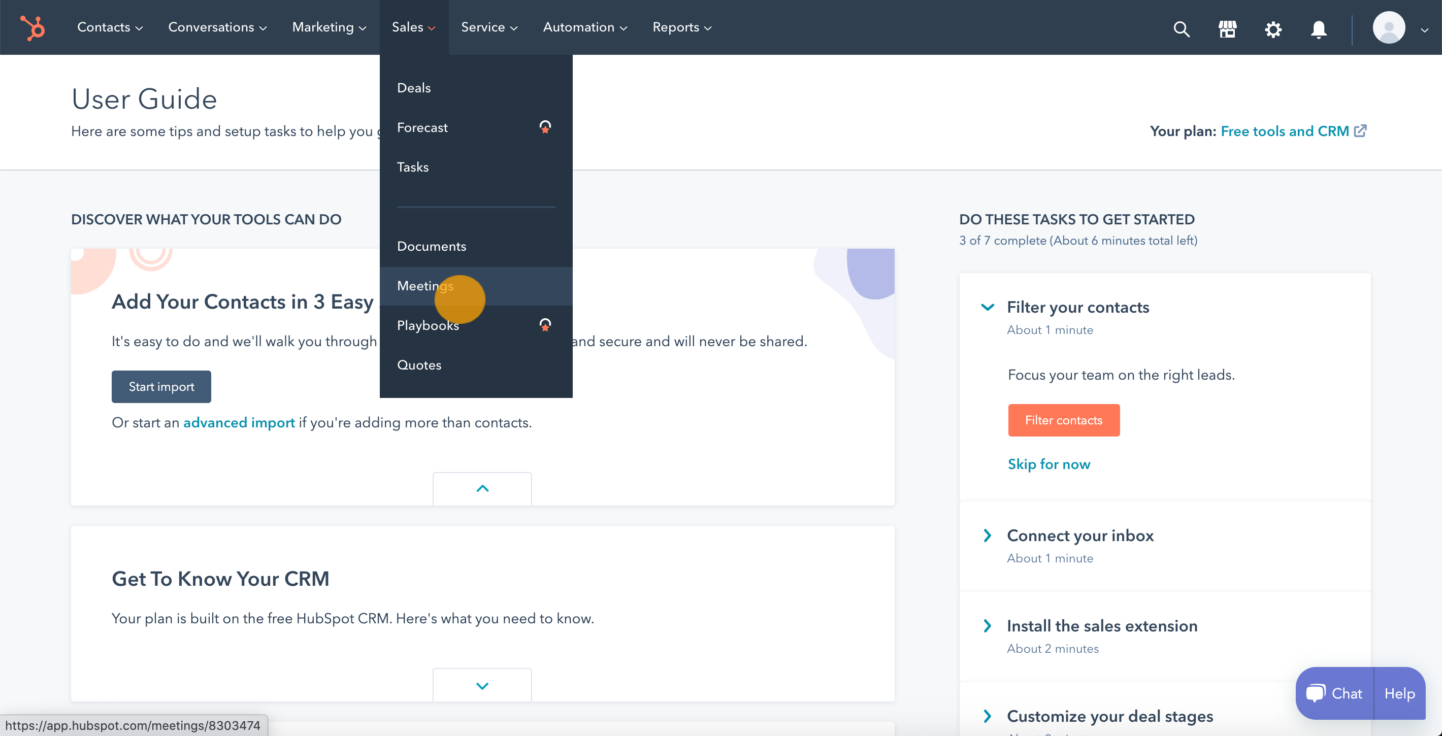Click the user avatar picture
The height and width of the screenshot is (736, 1442).
(1389, 27)
